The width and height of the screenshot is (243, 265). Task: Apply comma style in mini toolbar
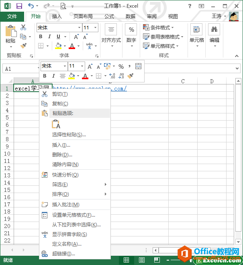pyautogui.click(x=129, y=66)
